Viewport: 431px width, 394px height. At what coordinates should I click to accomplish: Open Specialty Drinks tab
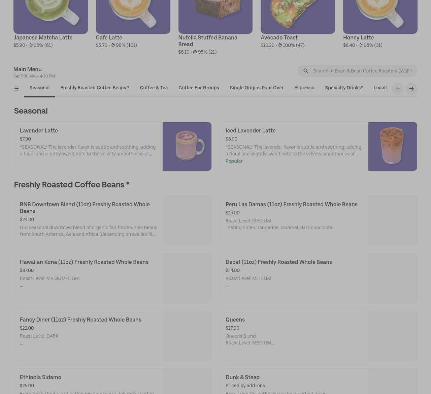tap(344, 88)
